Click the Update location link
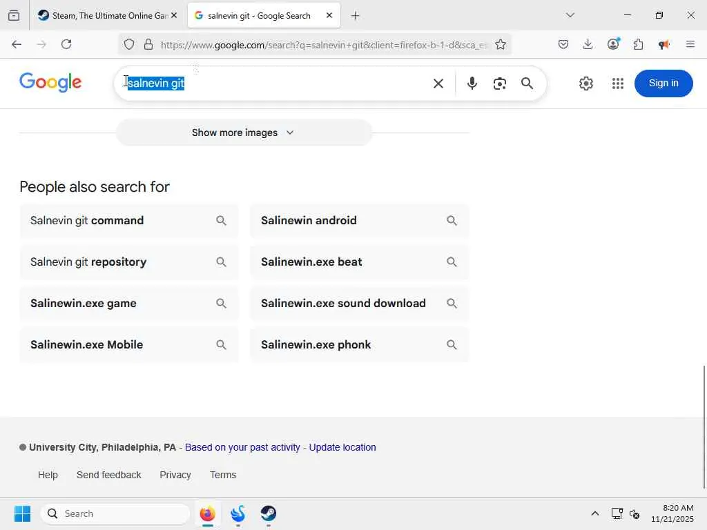The image size is (707, 530). point(342,447)
